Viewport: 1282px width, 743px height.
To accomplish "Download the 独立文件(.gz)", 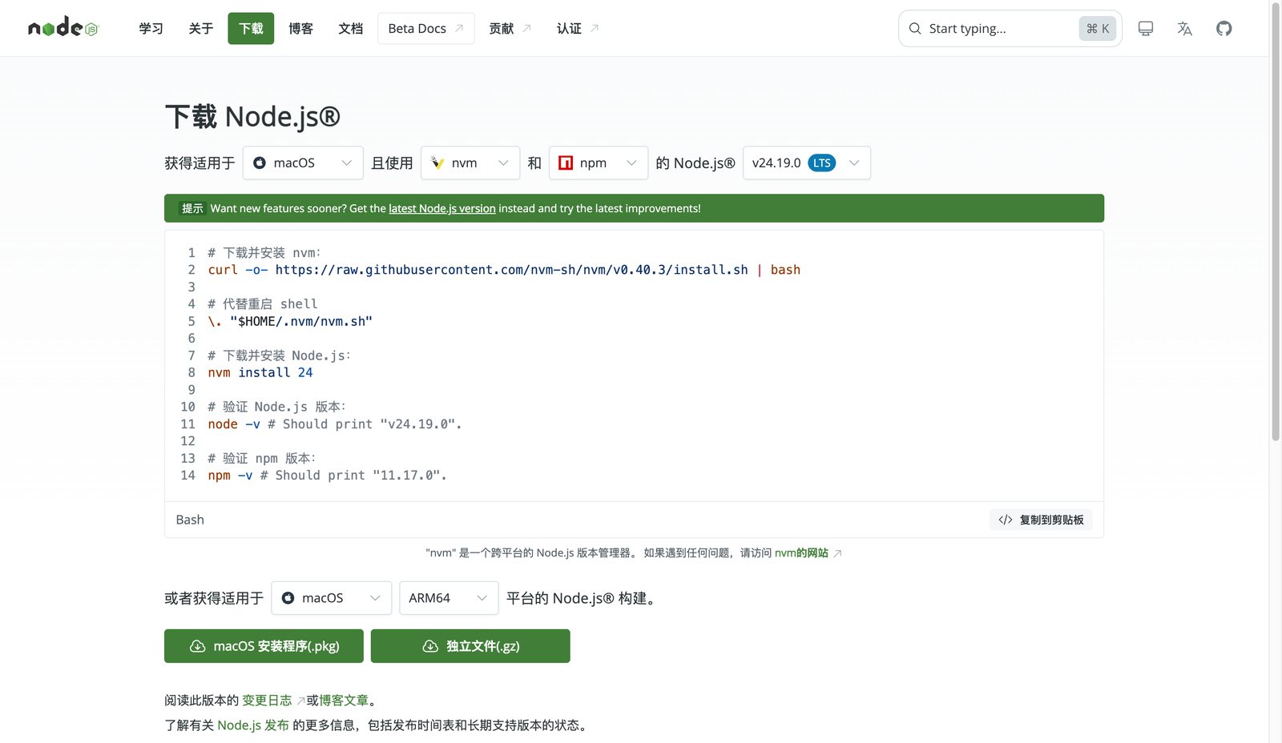I will click(x=470, y=646).
